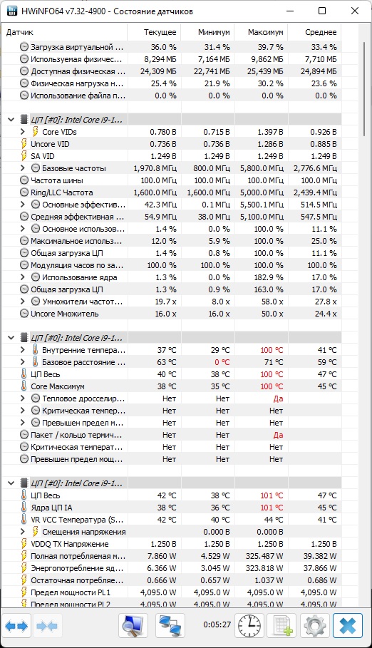The height and width of the screenshot is (648, 372).
Task: Expand the Смещения напряжения row
Action: (23, 532)
